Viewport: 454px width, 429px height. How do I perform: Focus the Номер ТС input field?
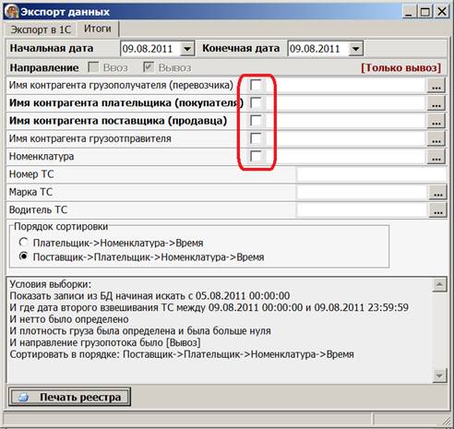click(371, 174)
